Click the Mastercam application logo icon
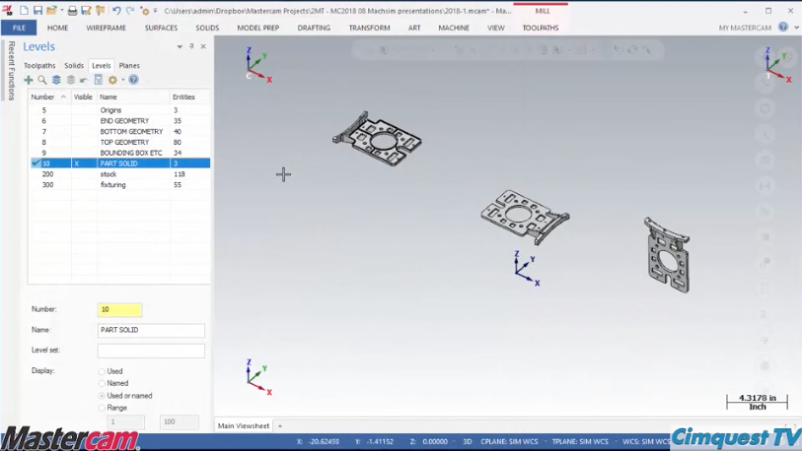This screenshot has height=451, width=802. coord(7,10)
